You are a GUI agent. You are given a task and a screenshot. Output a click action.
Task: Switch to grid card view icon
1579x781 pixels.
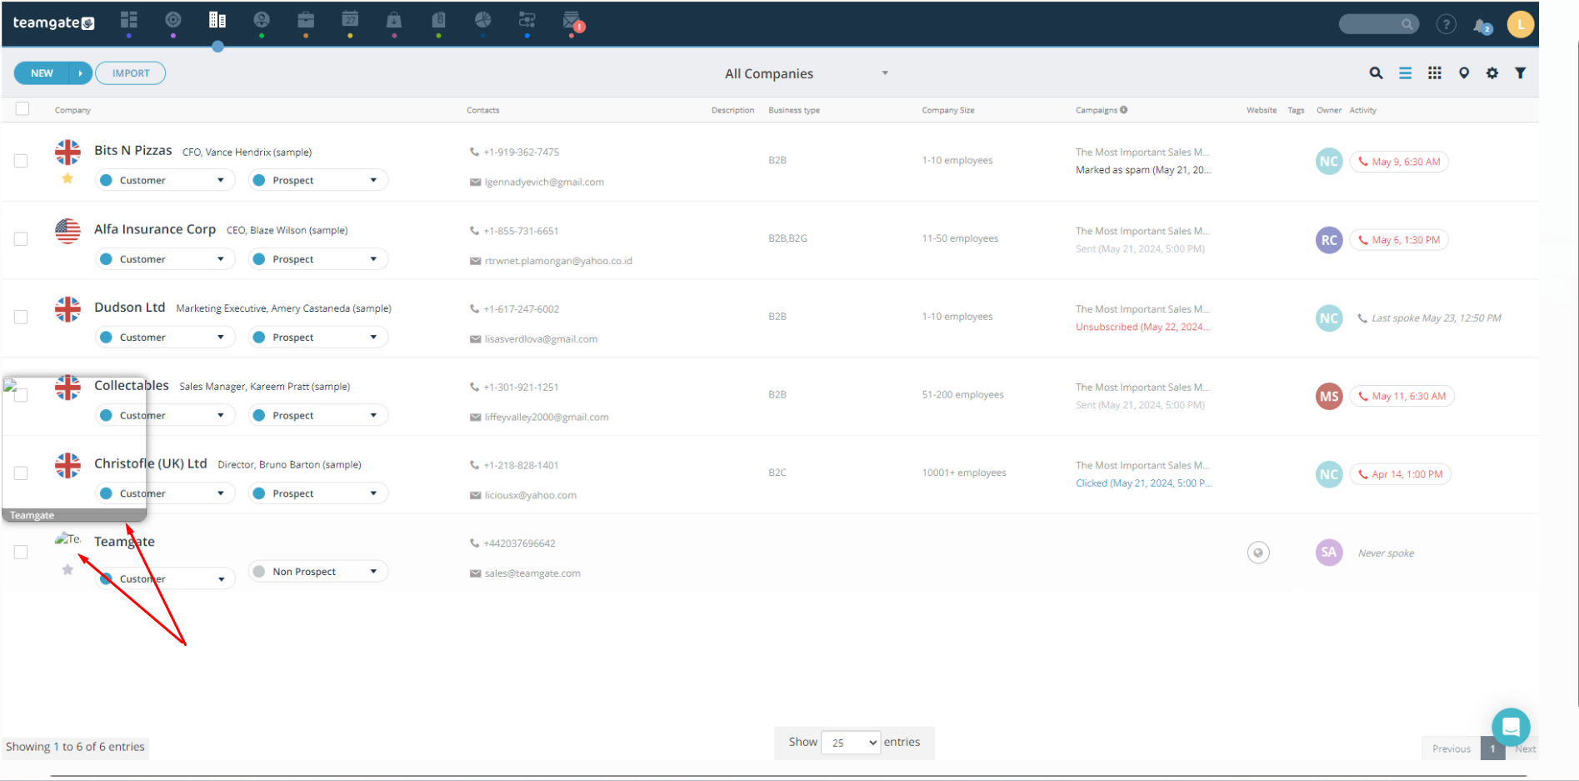(x=1435, y=73)
